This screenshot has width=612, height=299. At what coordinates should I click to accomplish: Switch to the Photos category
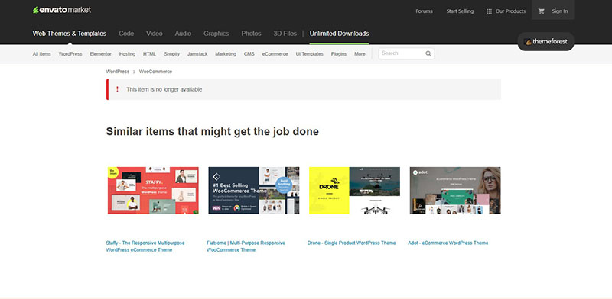coord(251,34)
